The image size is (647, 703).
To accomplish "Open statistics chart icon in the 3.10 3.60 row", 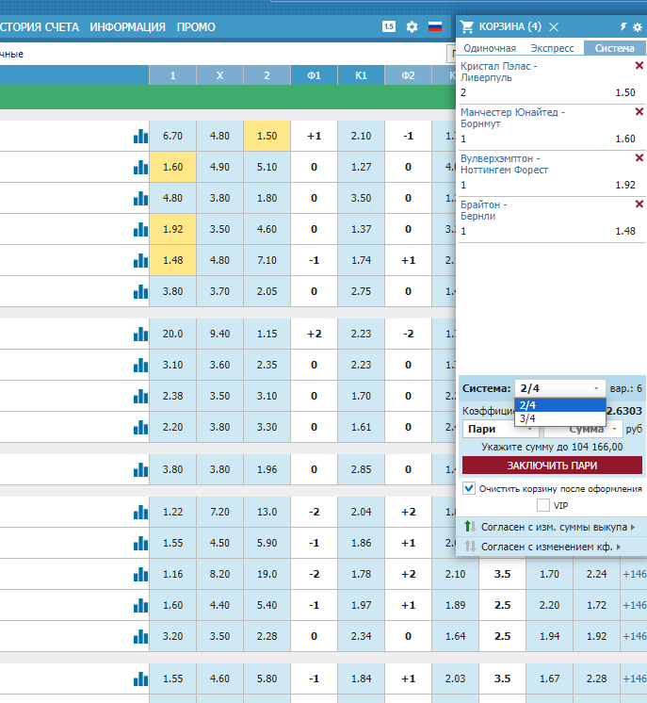I will coord(140,365).
